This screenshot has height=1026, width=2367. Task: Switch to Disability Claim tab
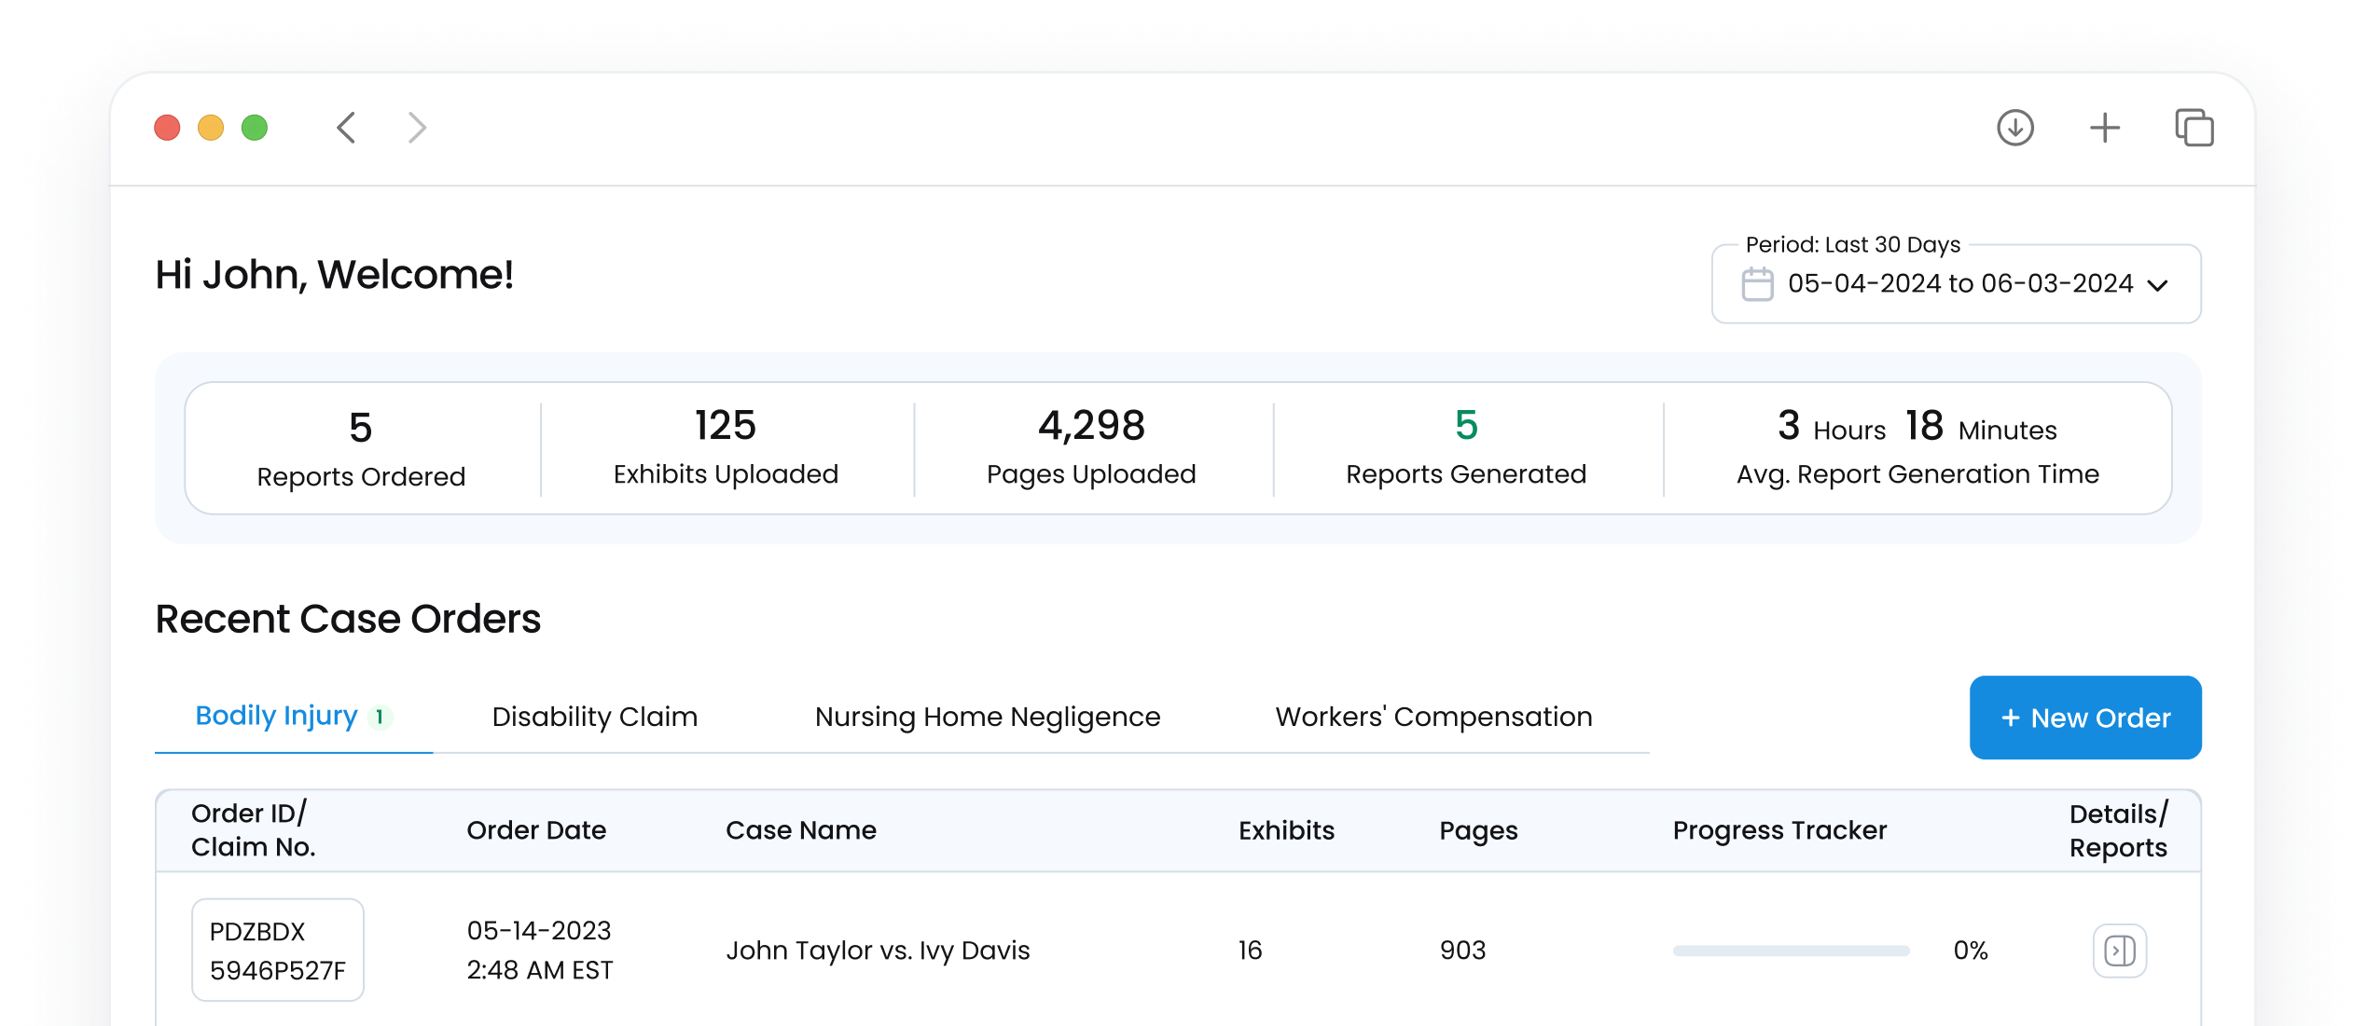[x=594, y=717]
